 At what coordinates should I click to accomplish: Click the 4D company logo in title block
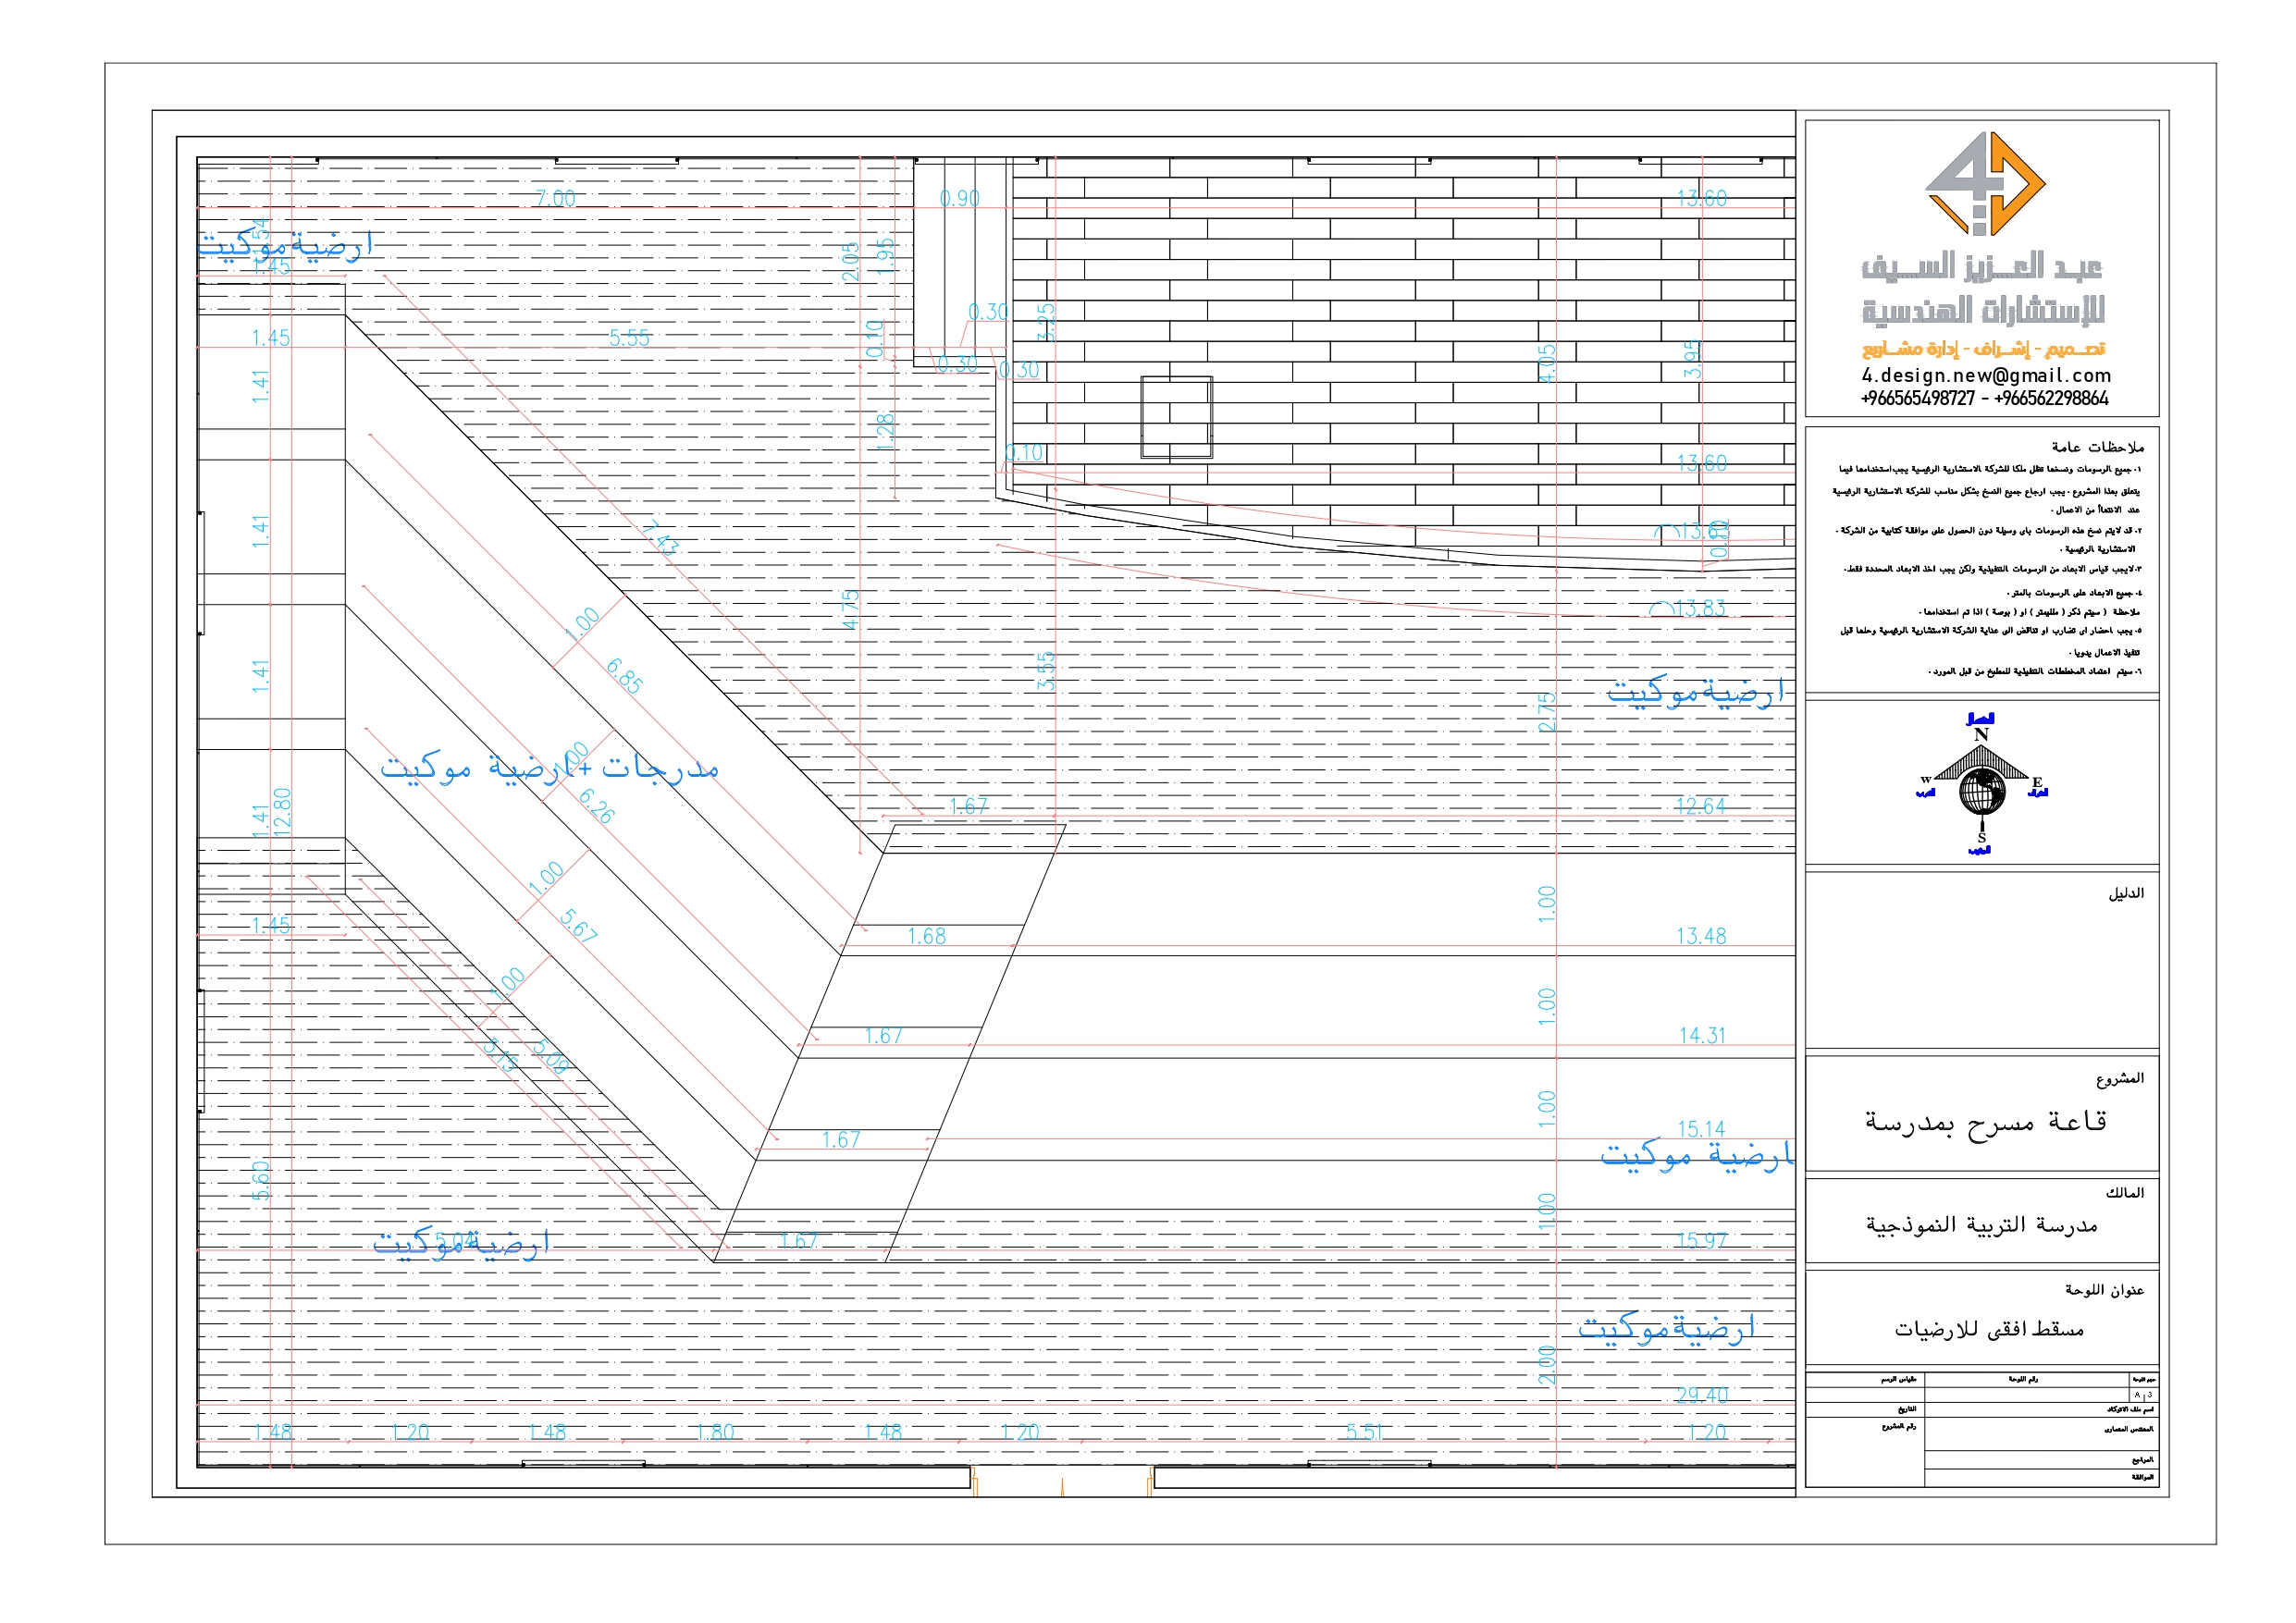pyautogui.click(x=1985, y=184)
